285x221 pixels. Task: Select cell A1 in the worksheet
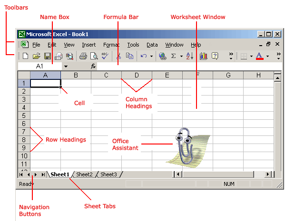point(46,83)
